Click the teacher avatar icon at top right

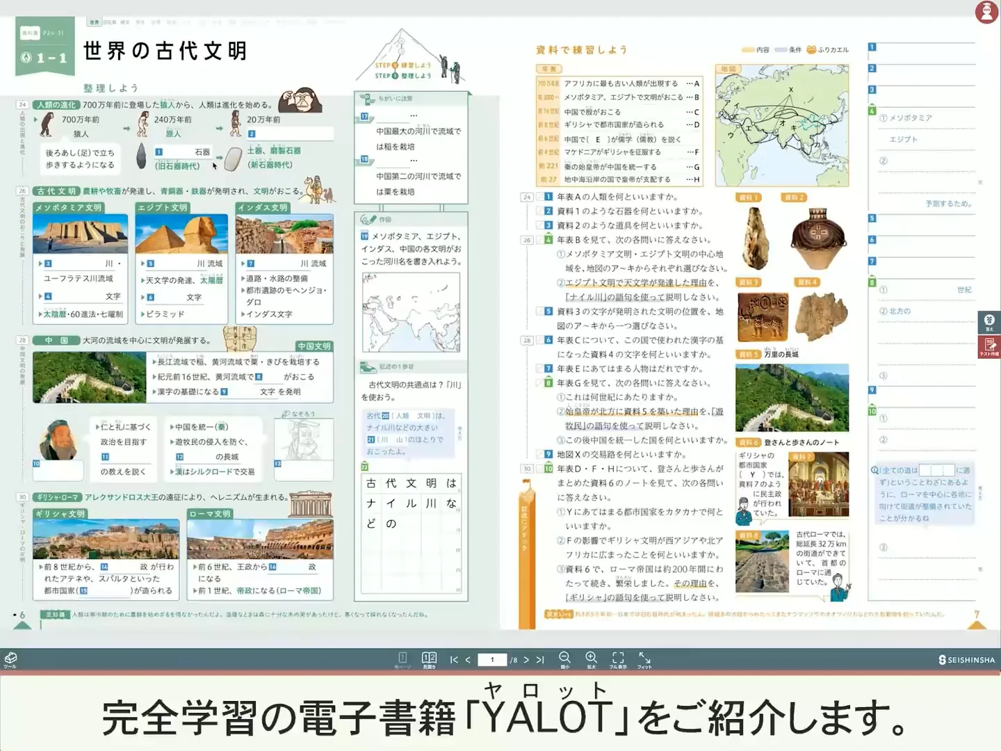pos(986,12)
